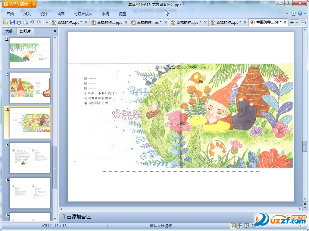Open the 插入 menu tab

pyautogui.click(x=27, y=14)
